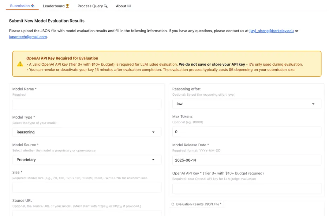The width and height of the screenshot is (329, 216).
Task: Click the book icon next to About
Action: tap(129, 6)
